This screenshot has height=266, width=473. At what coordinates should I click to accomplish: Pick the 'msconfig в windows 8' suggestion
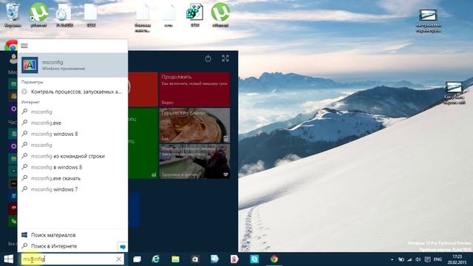72,167
